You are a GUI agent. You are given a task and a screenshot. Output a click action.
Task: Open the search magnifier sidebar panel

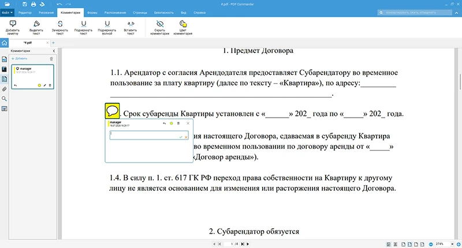point(4,99)
